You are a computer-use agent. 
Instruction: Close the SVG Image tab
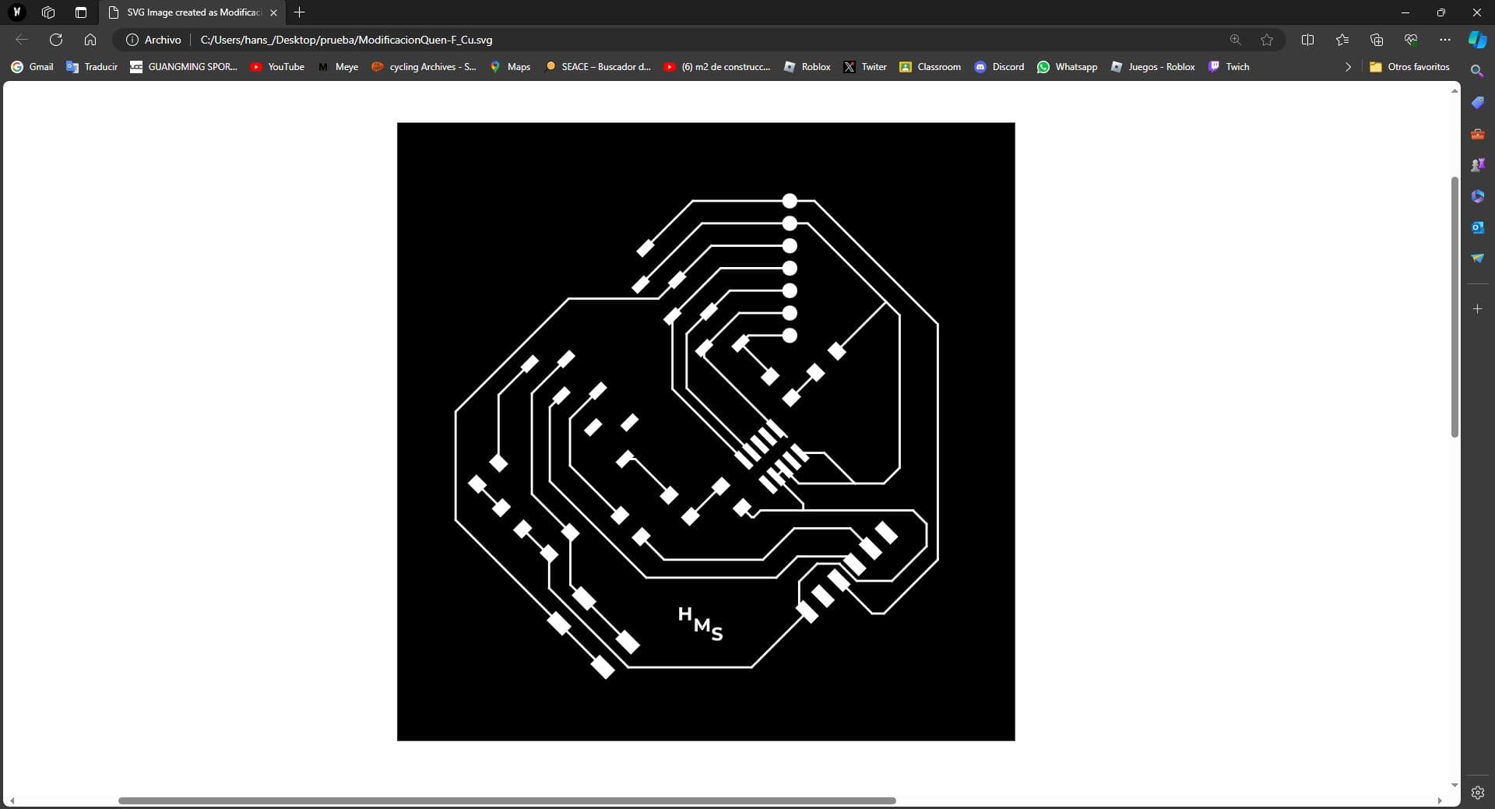pos(273,12)
